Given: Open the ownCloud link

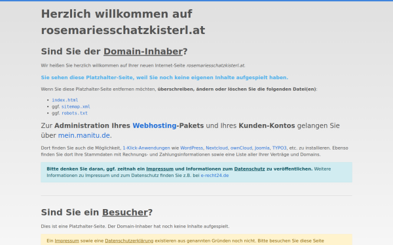Looking at the screenshot, I should [241, 148].
